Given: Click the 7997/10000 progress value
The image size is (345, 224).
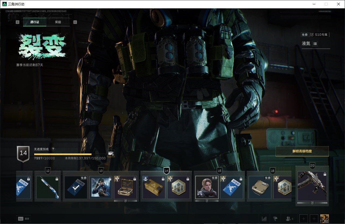Looking at the screenshot, I should 44,158.
